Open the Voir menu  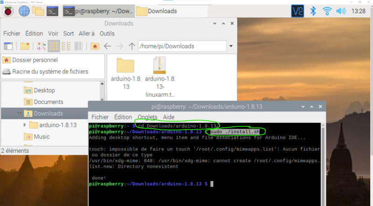coord(53,34)
